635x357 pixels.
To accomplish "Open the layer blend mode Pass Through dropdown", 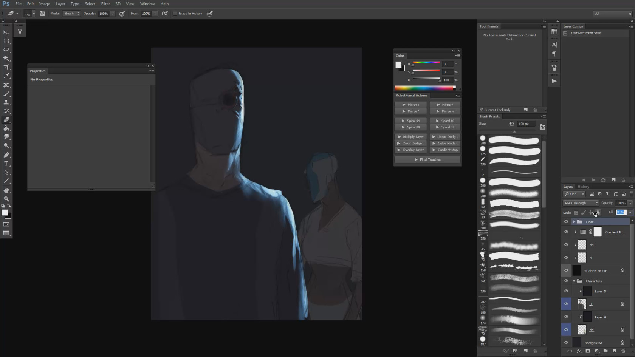I will [581, 203].
